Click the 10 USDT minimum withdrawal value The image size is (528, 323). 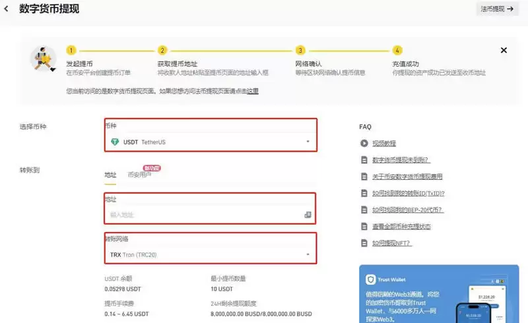(222, 289)
